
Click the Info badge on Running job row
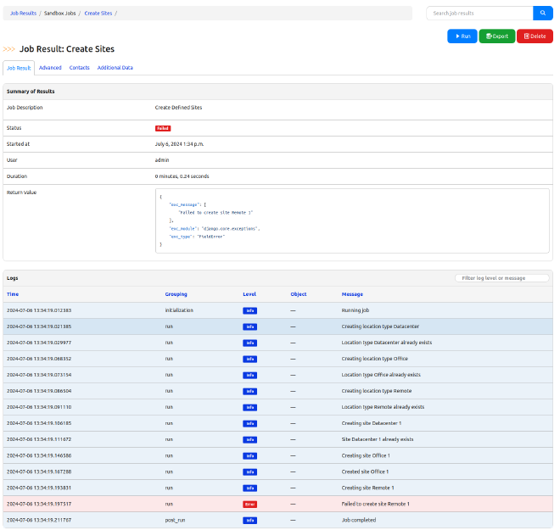[x=249, y=310]
